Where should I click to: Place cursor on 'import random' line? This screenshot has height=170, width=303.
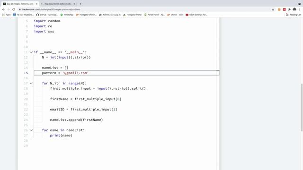pos(47,21)
